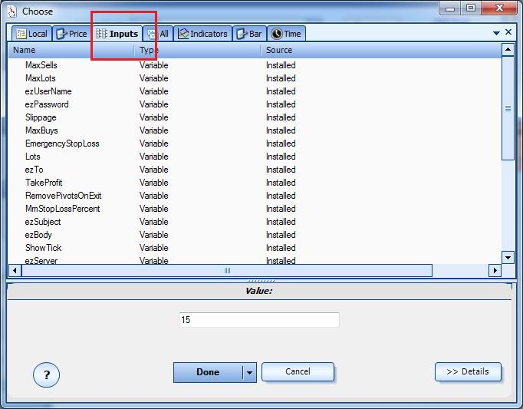Click the Indicators tab chart icon
Image resolution: width=523 pixels, height=409 pixels.
[x=183, y=34]
